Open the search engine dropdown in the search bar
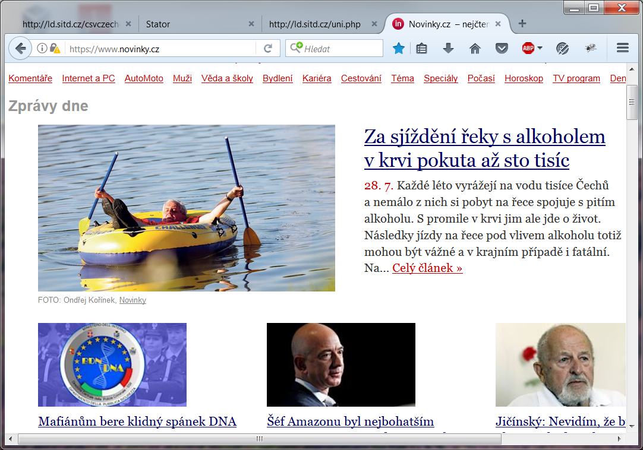643x450 pixels. tap(297, 48)
